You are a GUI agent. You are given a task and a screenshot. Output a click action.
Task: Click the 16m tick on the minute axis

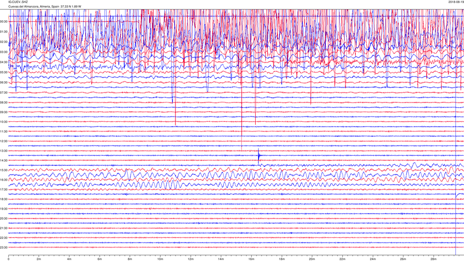(251, 259)
